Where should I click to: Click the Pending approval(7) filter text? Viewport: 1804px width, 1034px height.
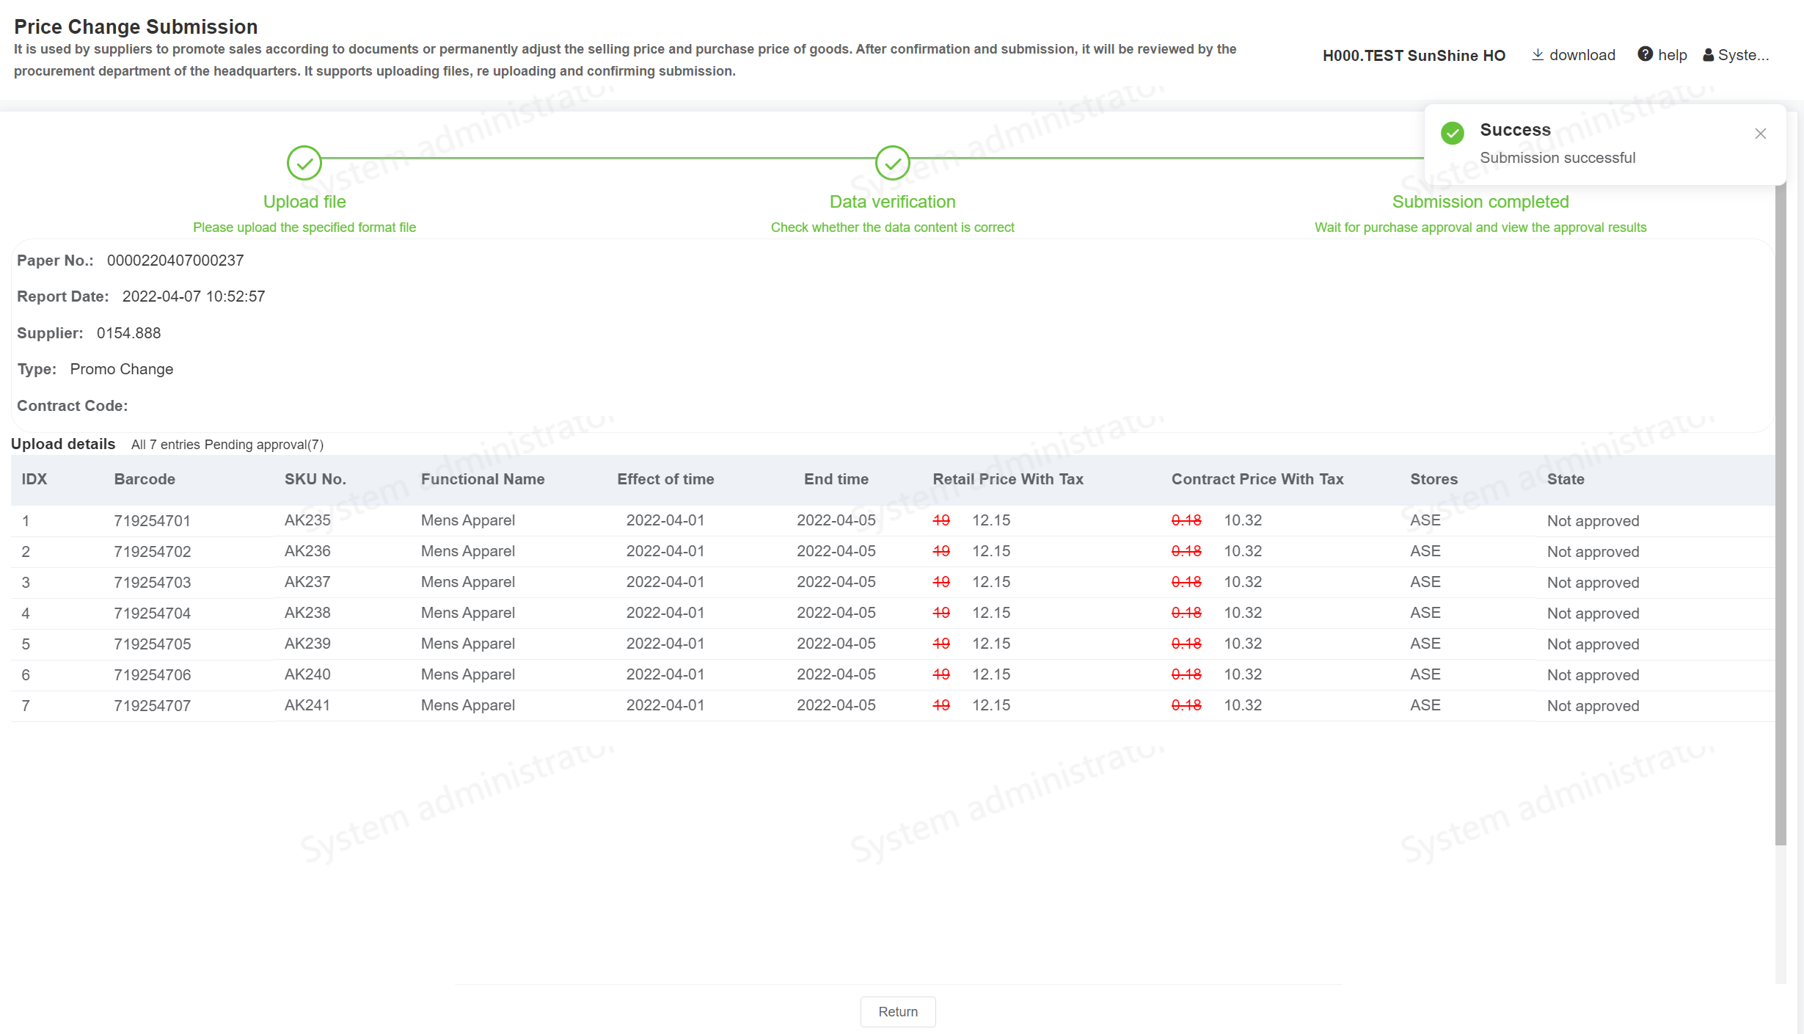263,445
